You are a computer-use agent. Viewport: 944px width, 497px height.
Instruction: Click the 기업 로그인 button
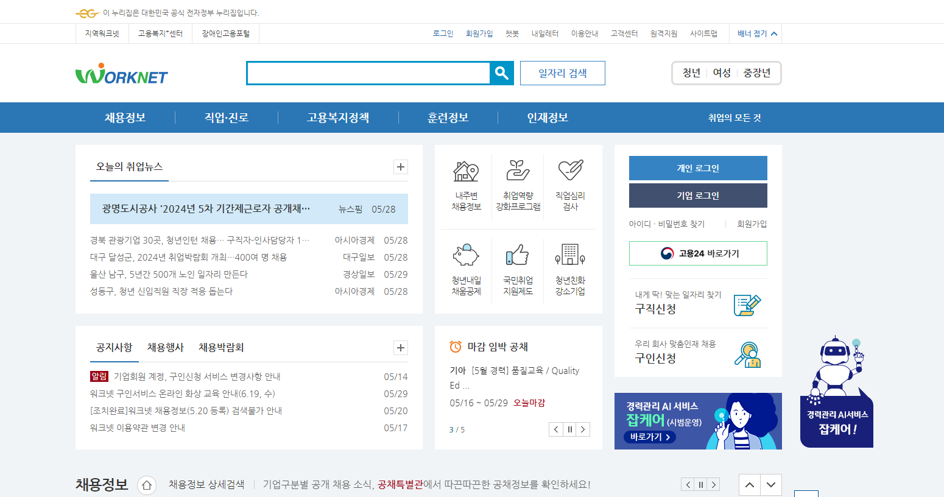[x=698, y=196]
